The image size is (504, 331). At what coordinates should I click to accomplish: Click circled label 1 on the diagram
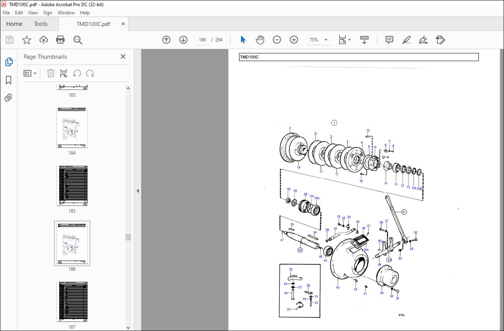pos(334,123)
